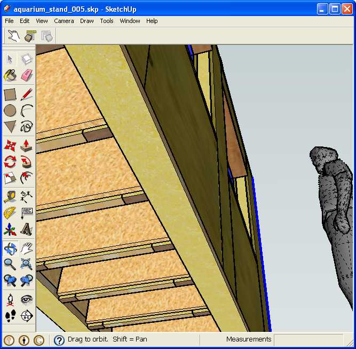Viewport: 356px width, 349px height.
Task: Select the ABC Text label tool
Action: click(27, 213)
